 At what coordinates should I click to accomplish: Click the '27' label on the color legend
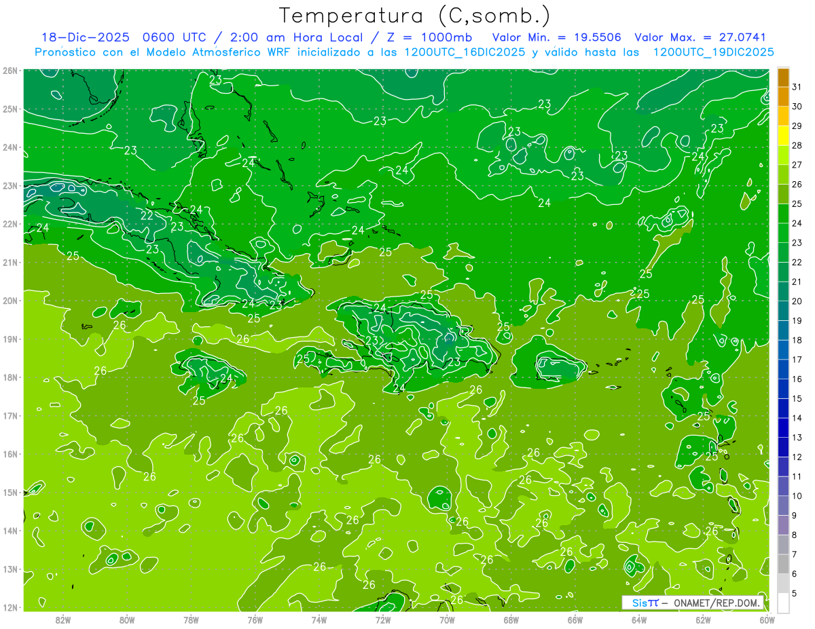point(797,165)
